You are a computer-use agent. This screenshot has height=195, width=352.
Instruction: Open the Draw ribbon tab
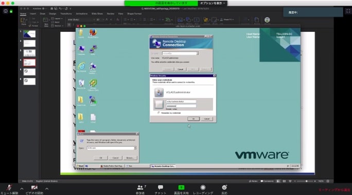42,14
